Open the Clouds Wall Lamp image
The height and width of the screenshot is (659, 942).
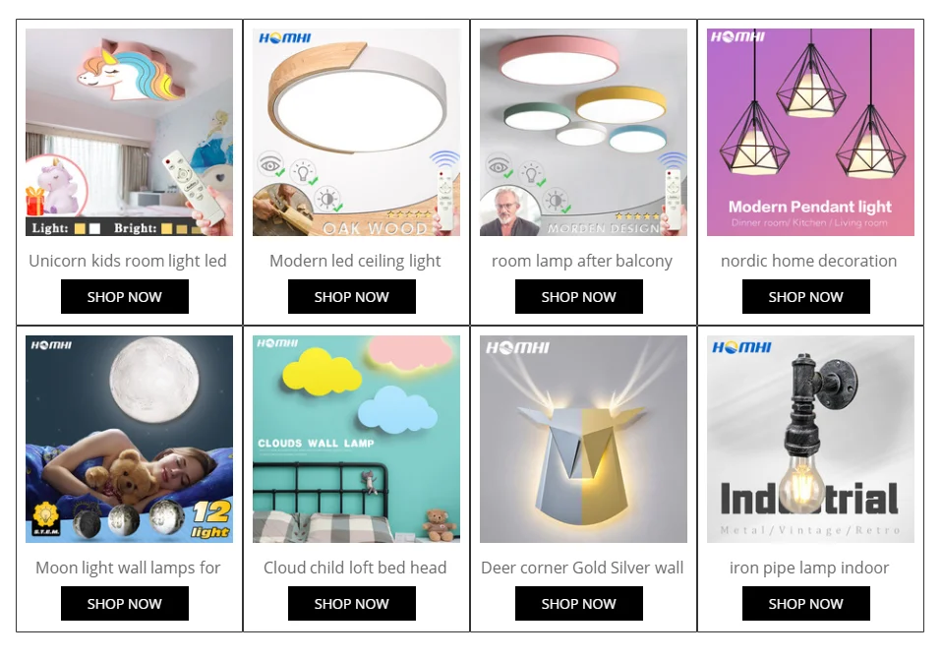point(356,439)
